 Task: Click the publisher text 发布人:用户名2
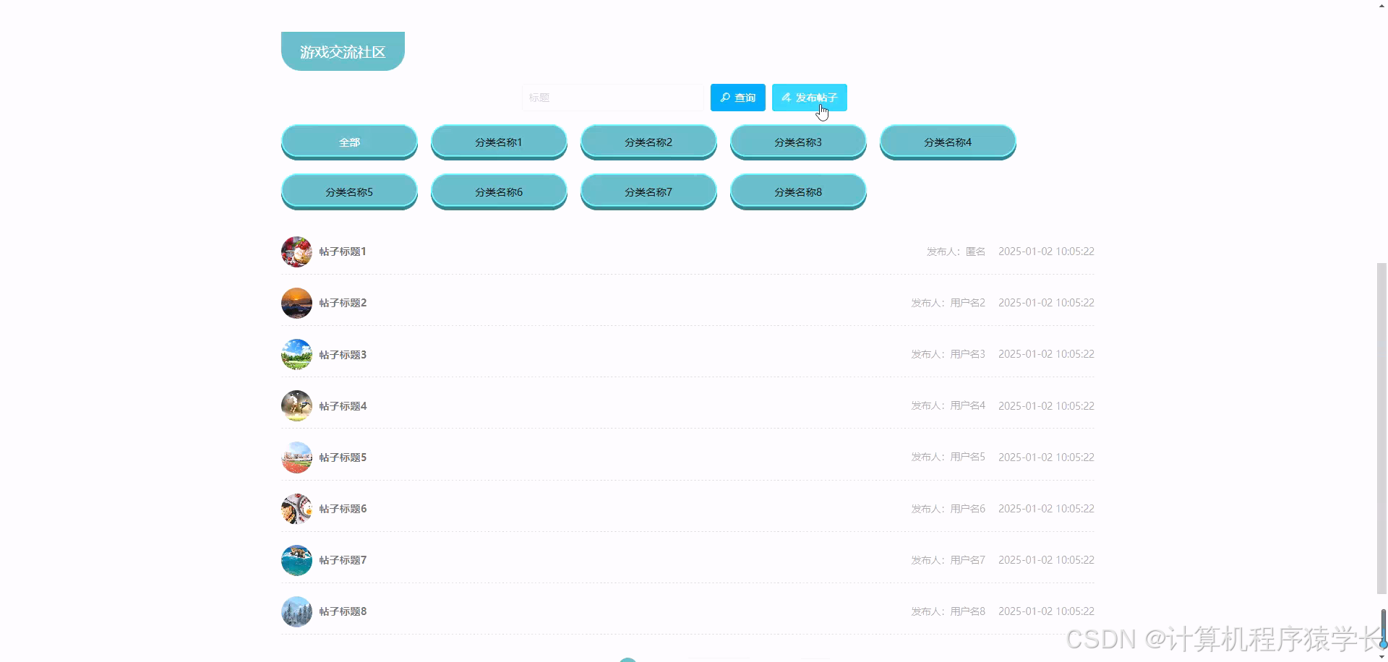tap(948, 303)
